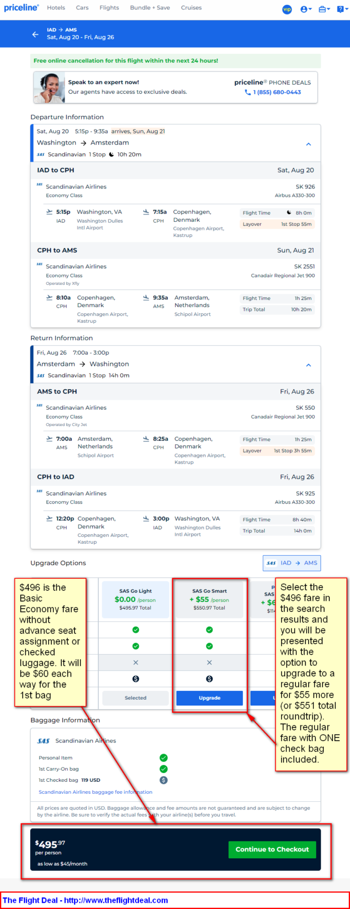This screenshot has height=909, width=350.
Task: Open Scandinavian Airlines baggage fee information link
Action: pos(96,792)
